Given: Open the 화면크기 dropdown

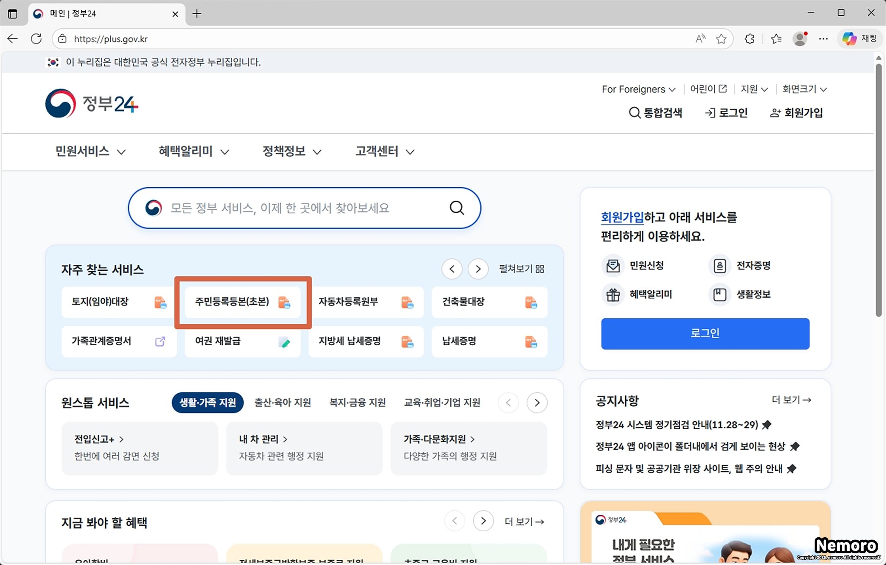Looking at the screenshot, I should [x=804, y=89].
